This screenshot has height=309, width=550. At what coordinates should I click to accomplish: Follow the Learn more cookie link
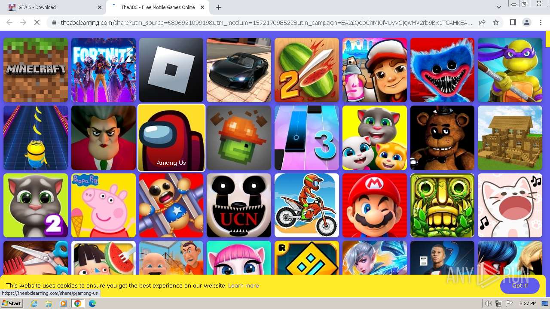[x=243, y=285]
